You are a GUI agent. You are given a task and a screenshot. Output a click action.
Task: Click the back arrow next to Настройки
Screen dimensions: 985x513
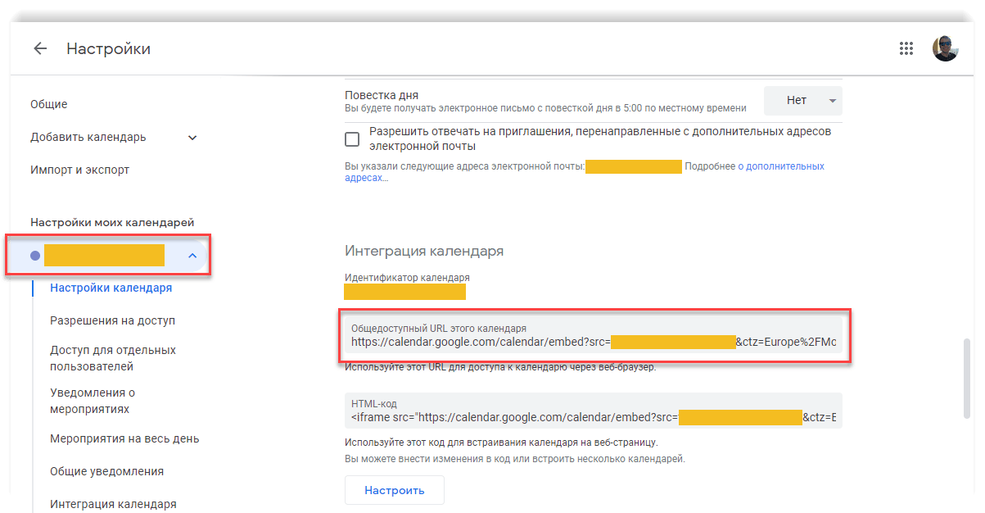[40, 49]
